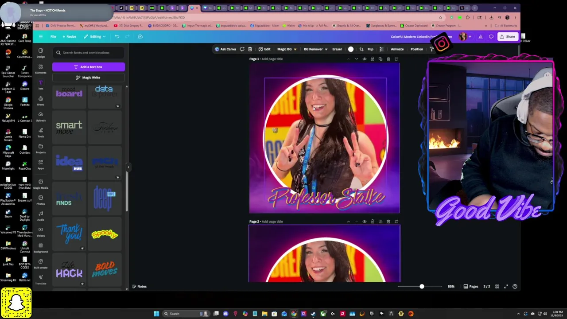Screen dimensions: 567x319
Task: Lock Page 2 with the padlock icon
Action: pyautogui.click(x=372, y=222)
